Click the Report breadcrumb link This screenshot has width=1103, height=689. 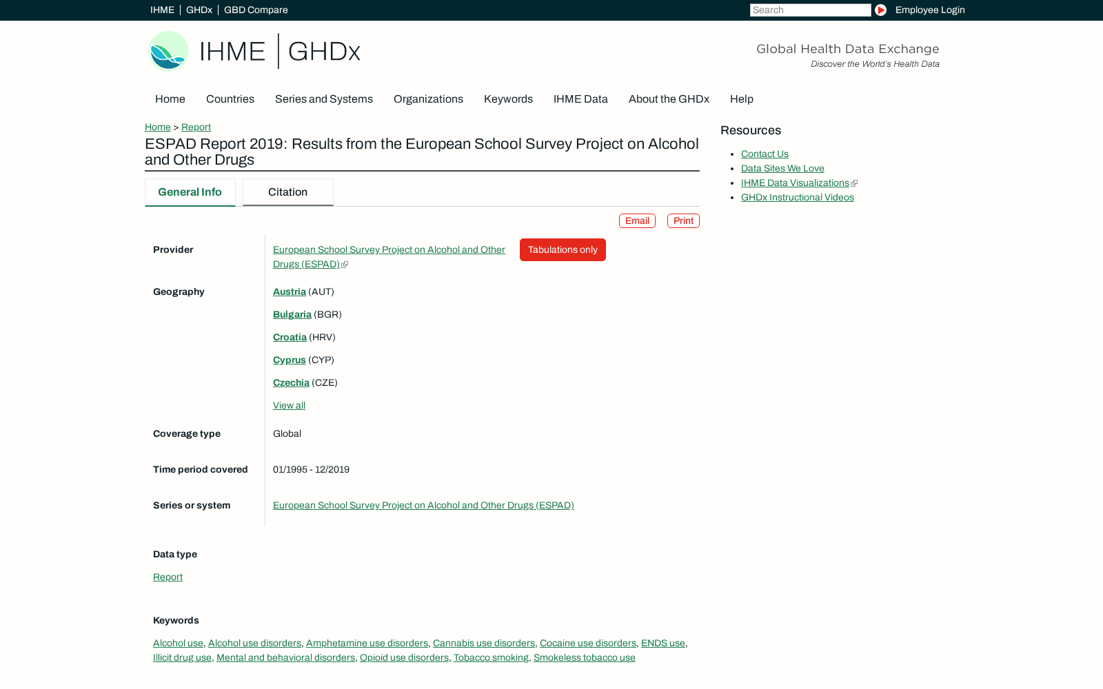click(x=196, y=127)
